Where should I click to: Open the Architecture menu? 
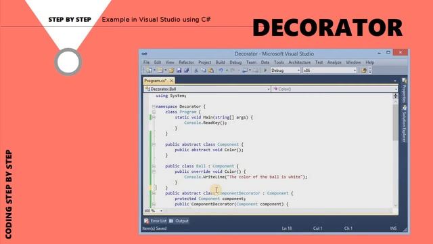[300, 62]
